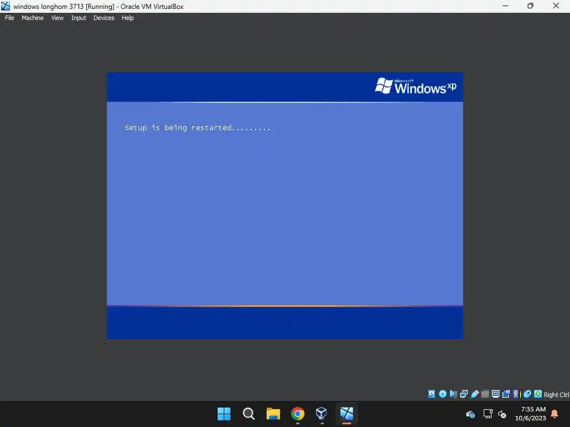
Task: Open Google Chrome from the taskbar
Action: point(298,414)
